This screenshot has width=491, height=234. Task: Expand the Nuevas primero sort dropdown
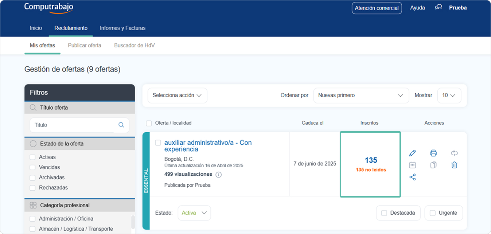tap(361, 95)
